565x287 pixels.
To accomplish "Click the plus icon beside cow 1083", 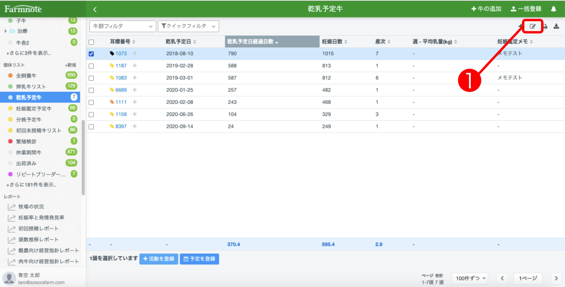I will pyautogui.click(x=135, y=78).
